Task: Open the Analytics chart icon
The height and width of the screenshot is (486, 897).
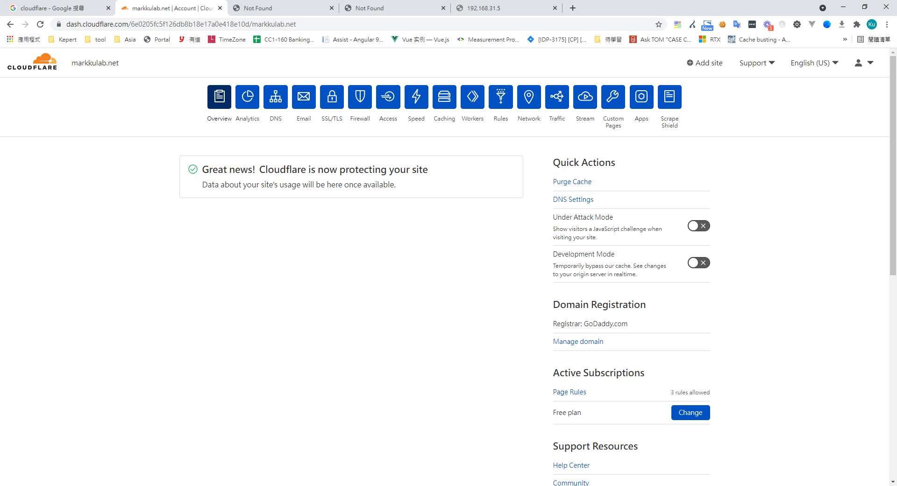Action: [x=247, y=97]
